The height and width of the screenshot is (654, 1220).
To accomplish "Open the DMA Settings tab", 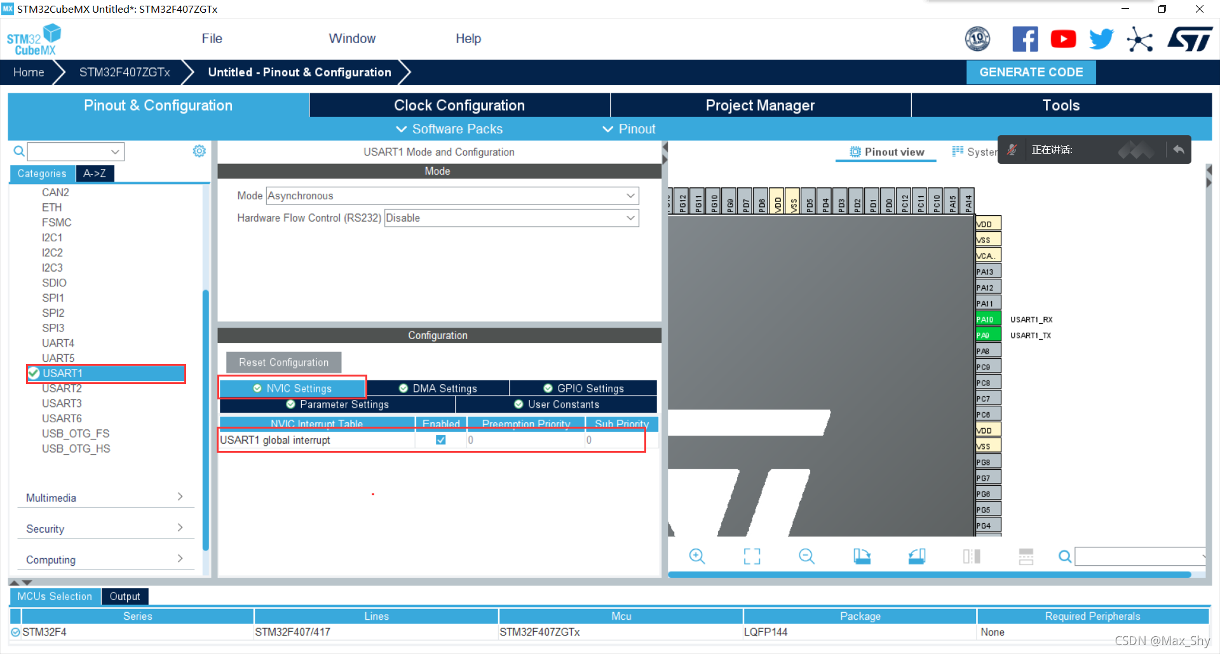I will (x=438, y=389).
